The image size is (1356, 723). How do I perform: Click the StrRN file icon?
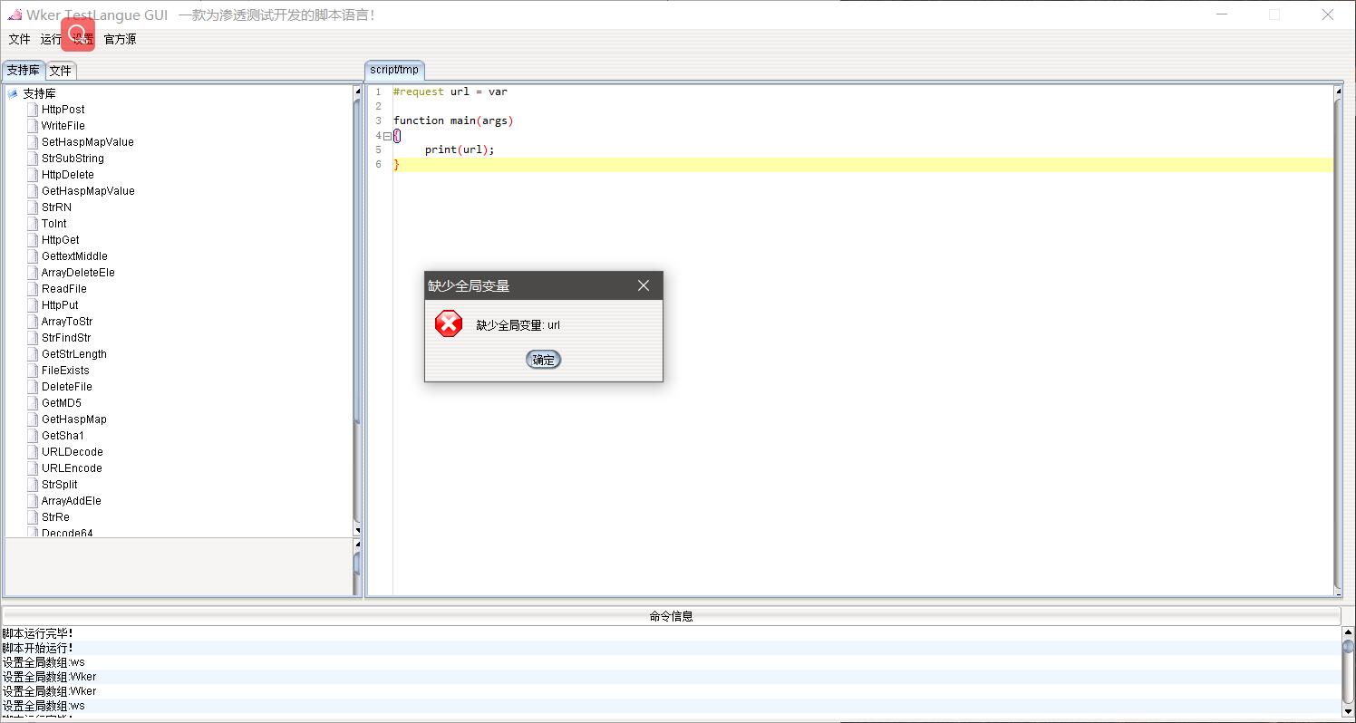33,207
